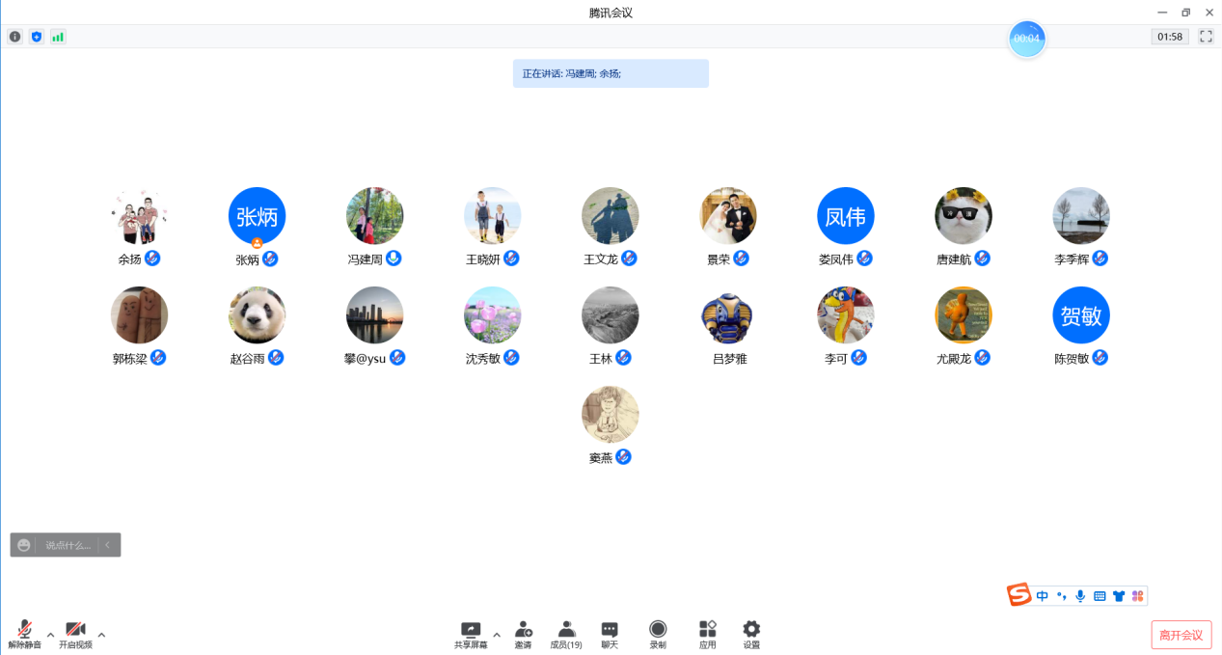The width and height of the screenshot is (1222, 655).
Task: Open 设置 (settings) gear in toolbar
Action: pos(751,634)
